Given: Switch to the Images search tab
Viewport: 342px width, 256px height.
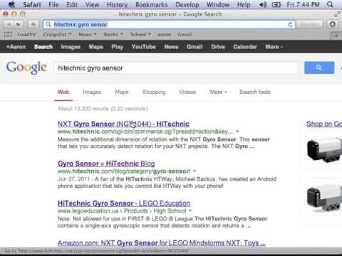Looking at the screenshot, I should (x=92, y=92).
